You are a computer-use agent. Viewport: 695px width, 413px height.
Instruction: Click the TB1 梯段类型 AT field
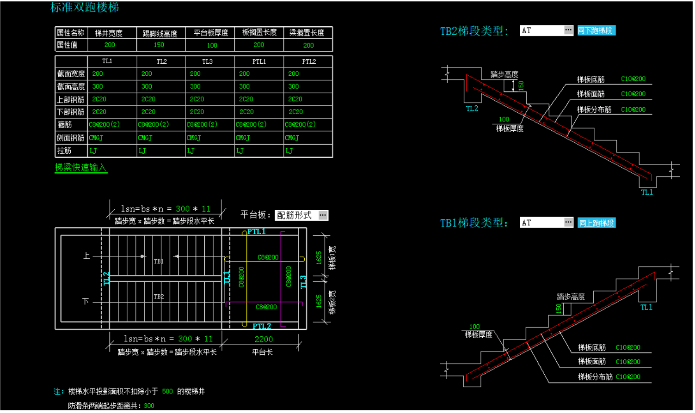542,223
